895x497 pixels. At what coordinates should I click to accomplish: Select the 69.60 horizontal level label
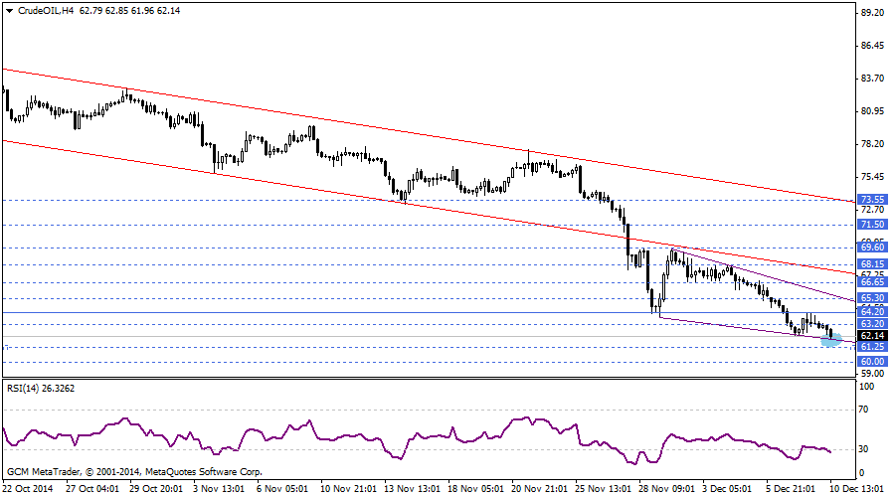[x=871, y=248]
